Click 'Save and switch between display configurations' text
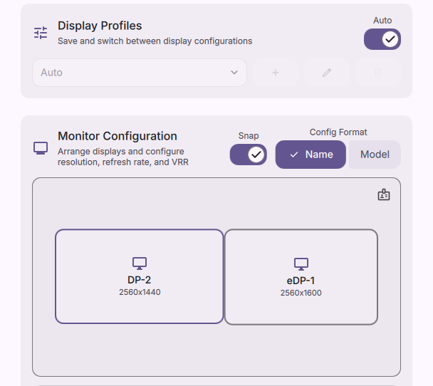The width and height of the screenshot is (433, 386). (x=155, y=41)
